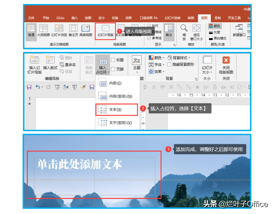Toggle the 标题 title checkbox
This screenshot has width=274, height=214.
click(x=113, y=60)
